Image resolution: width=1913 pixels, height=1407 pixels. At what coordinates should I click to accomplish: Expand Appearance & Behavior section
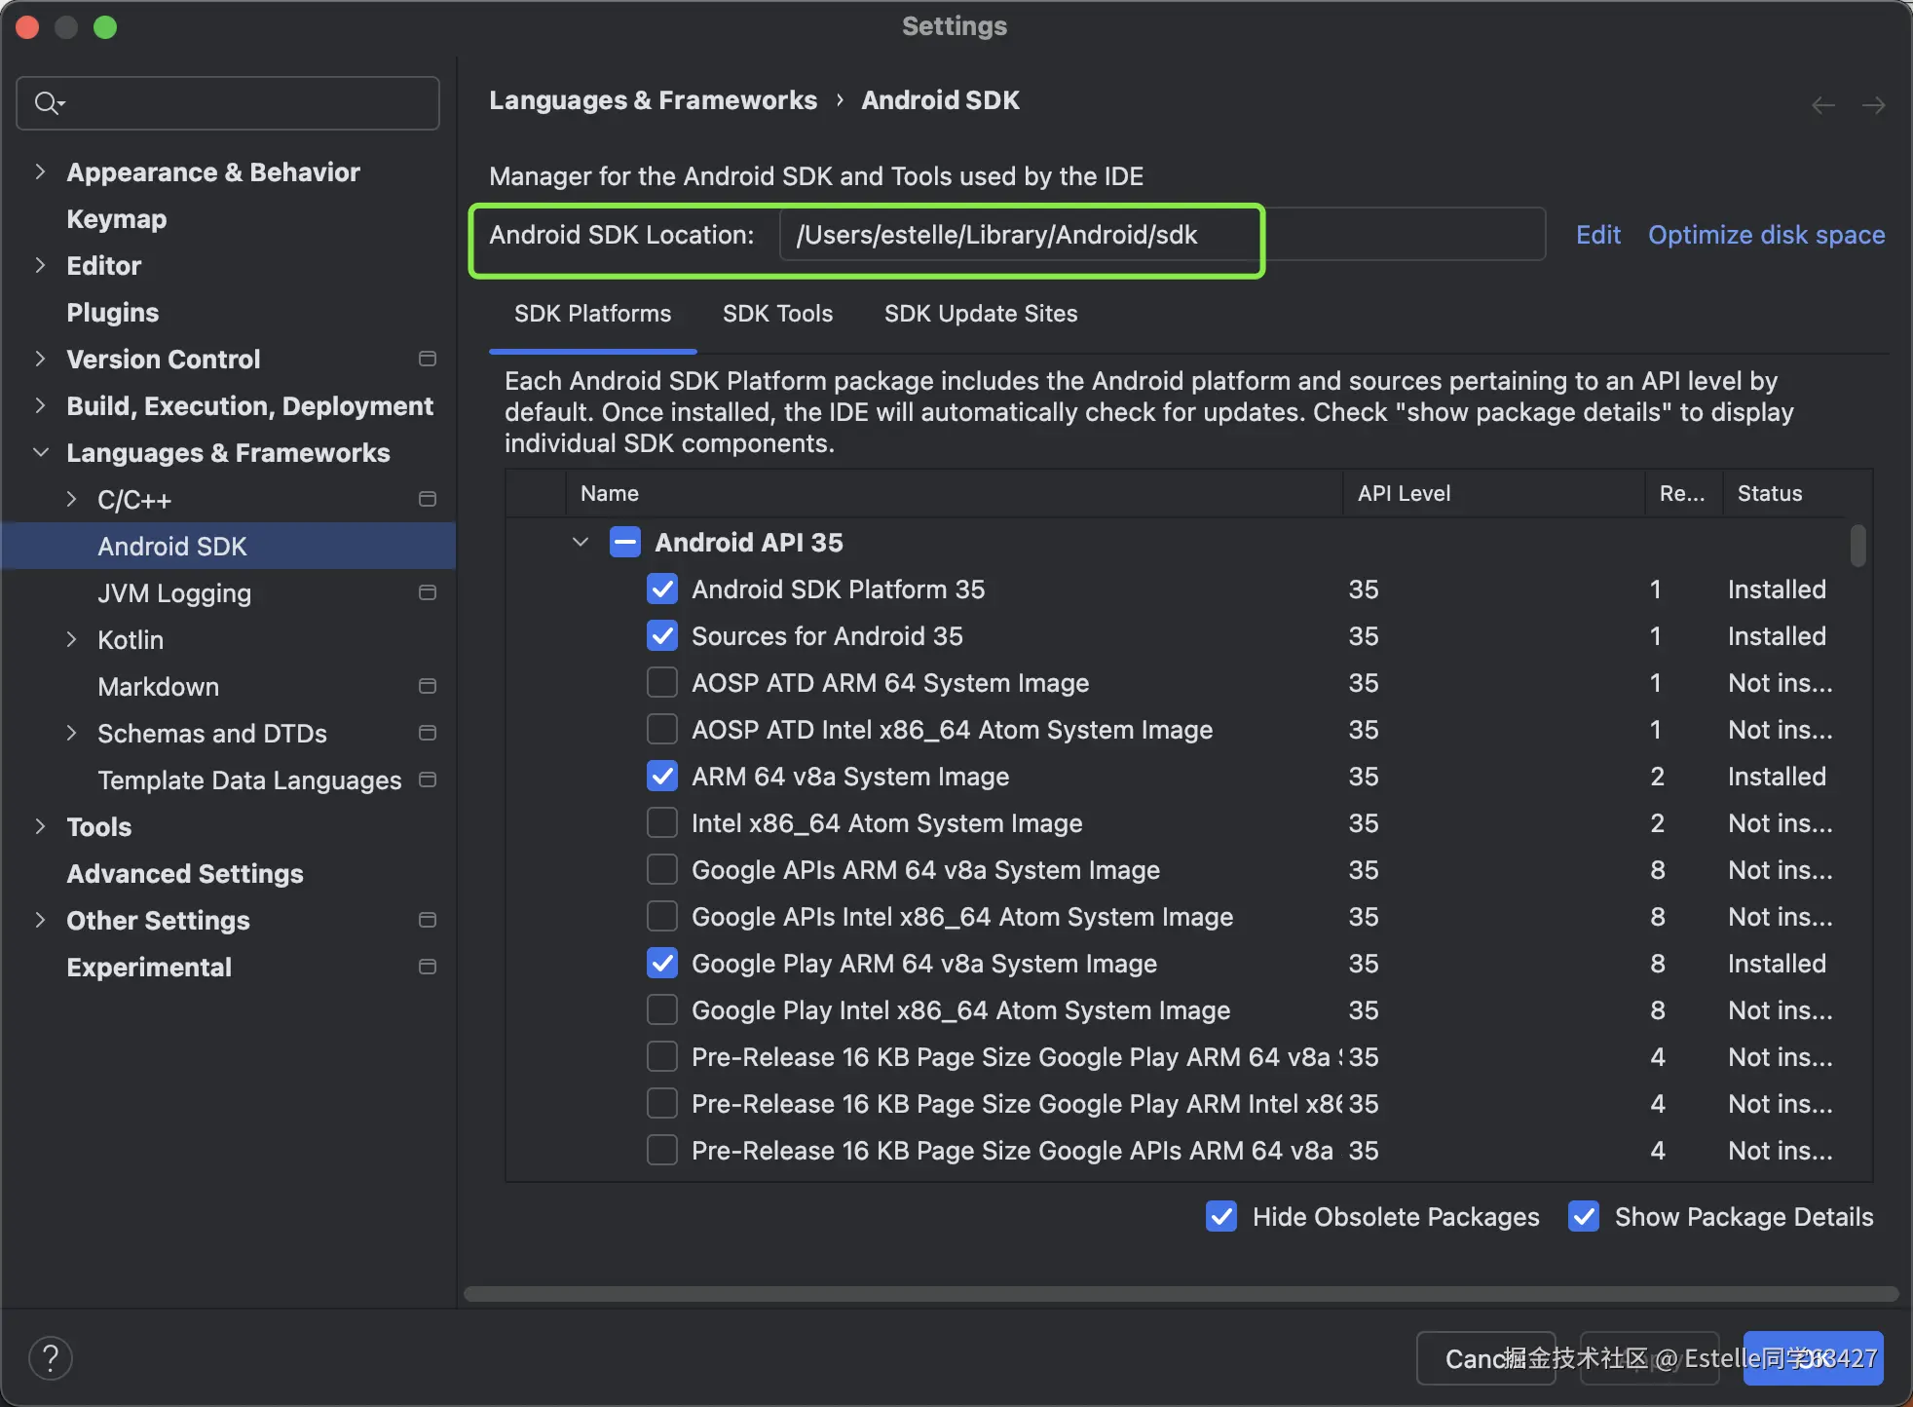coord(40,171)
